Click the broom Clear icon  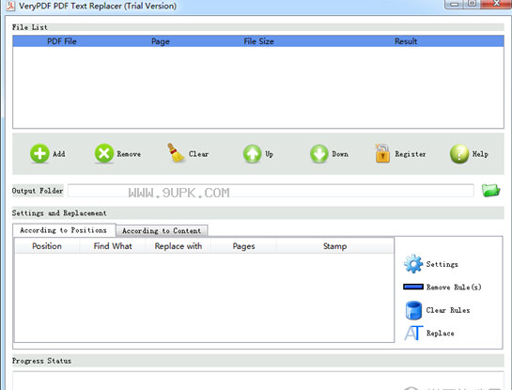coord(176,153)
